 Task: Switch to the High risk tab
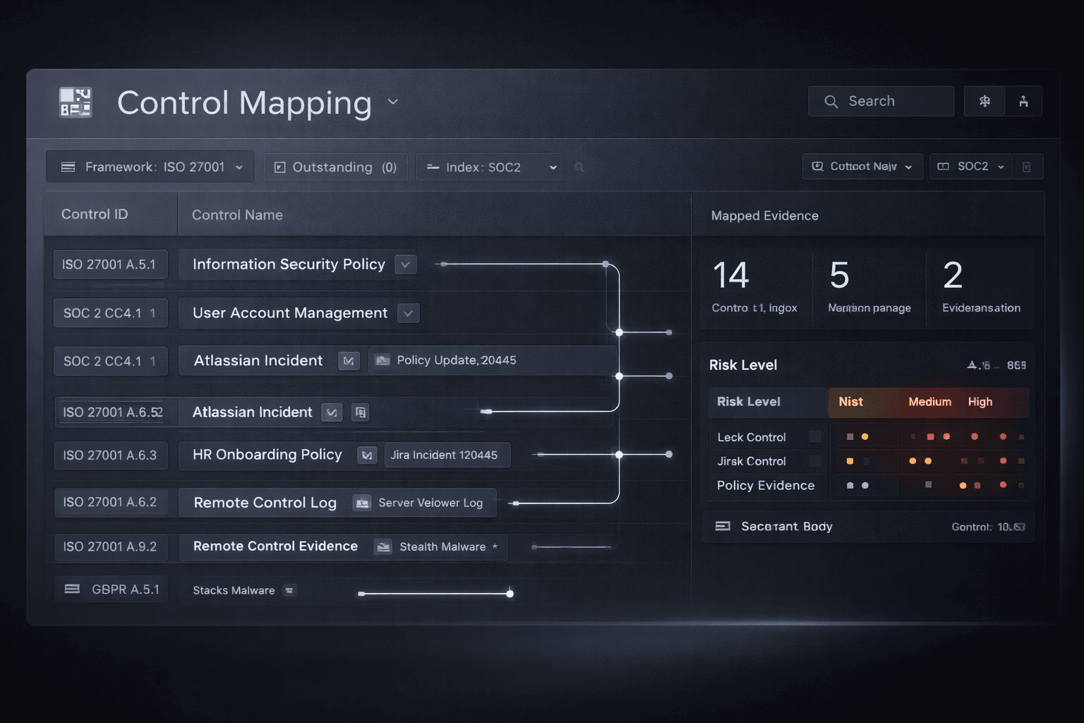(x=980, y=402)
